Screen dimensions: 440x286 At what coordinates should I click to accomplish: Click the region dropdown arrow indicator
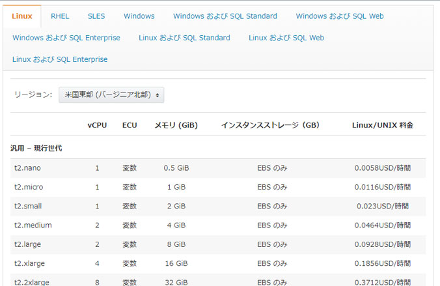click(x=158, y=95)
